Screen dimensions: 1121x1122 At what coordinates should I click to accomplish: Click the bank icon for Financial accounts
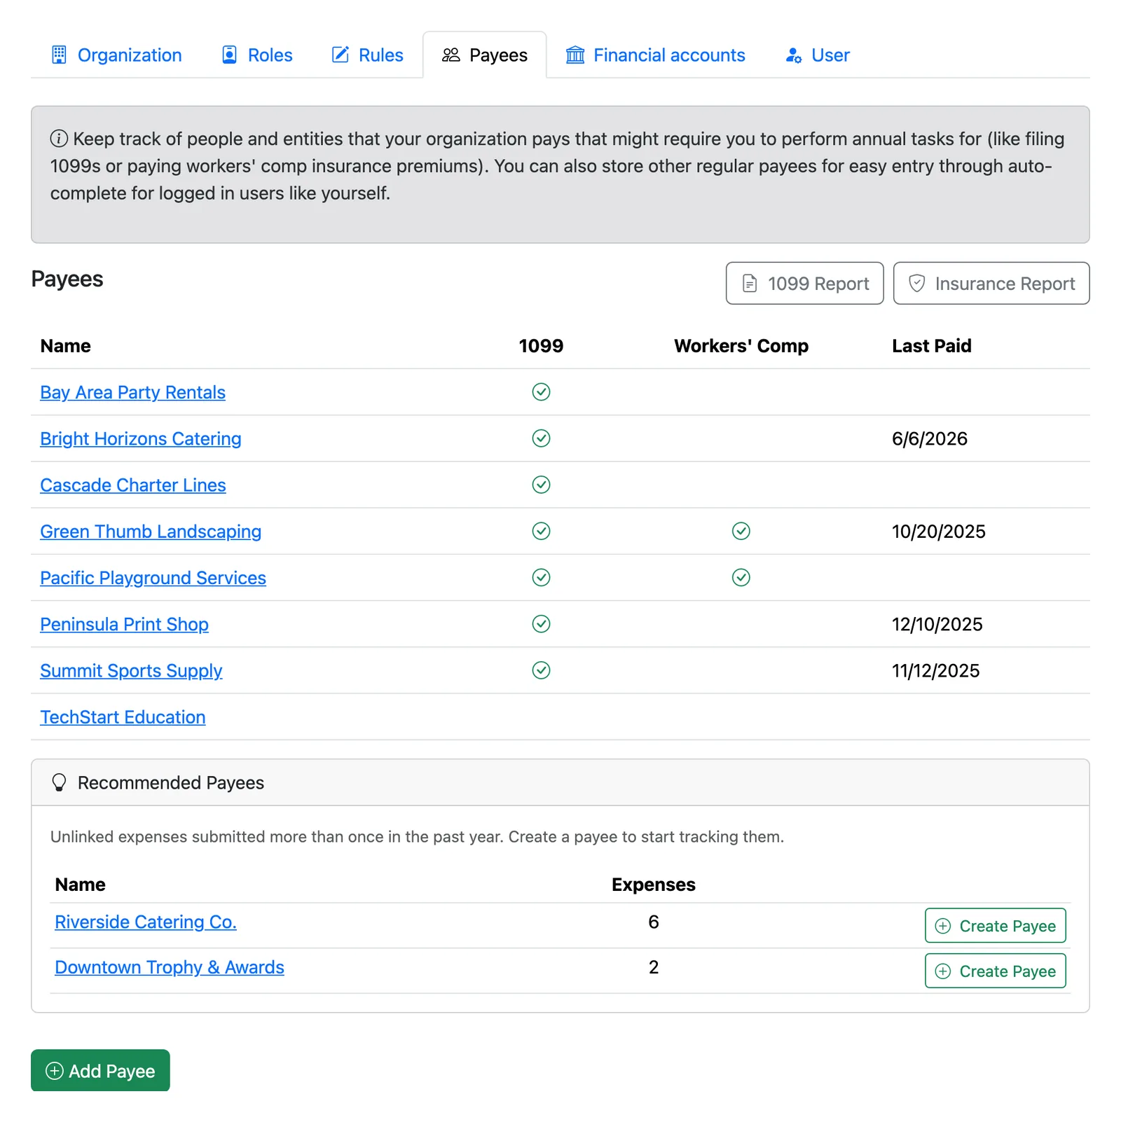(575, 55)
